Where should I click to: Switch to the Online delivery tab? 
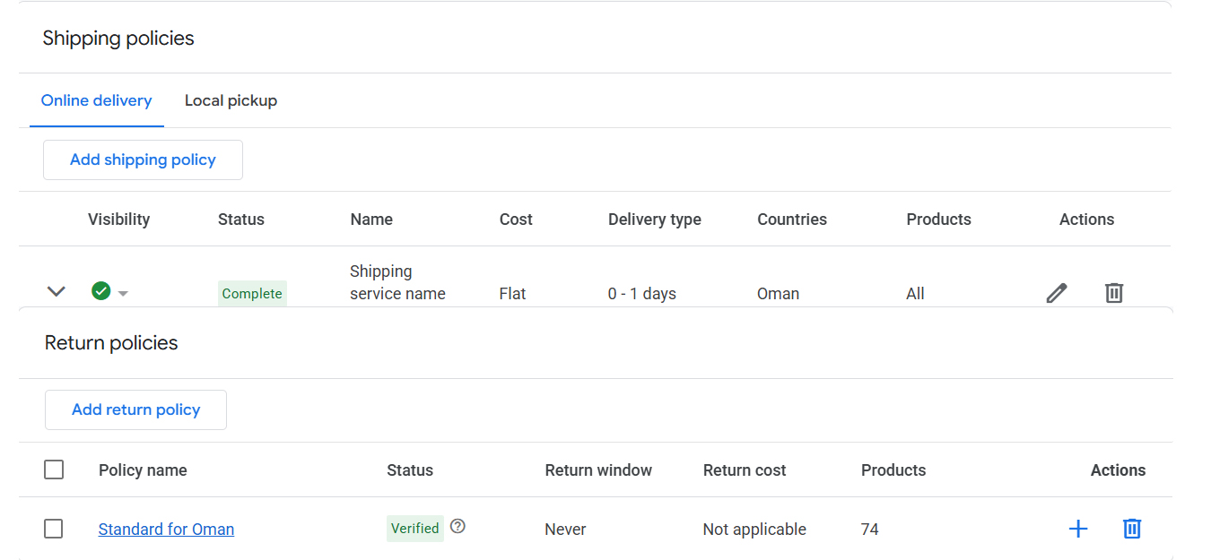(97, 101)
